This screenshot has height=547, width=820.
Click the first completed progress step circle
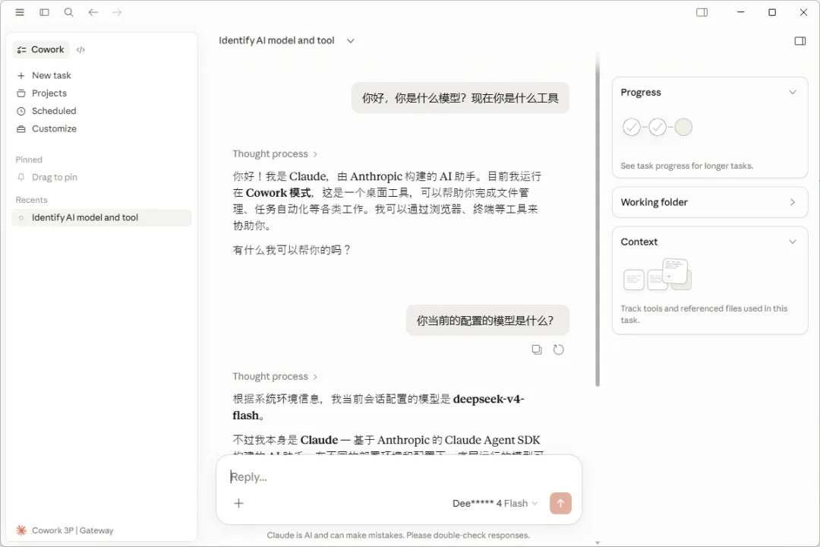(x=632, y=127)
